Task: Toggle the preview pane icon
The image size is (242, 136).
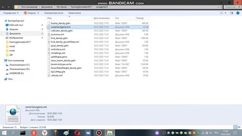Action: tap(231, 13)
